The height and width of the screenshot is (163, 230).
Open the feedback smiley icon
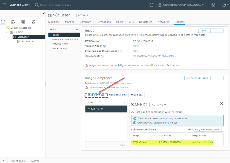pos(213,5)
